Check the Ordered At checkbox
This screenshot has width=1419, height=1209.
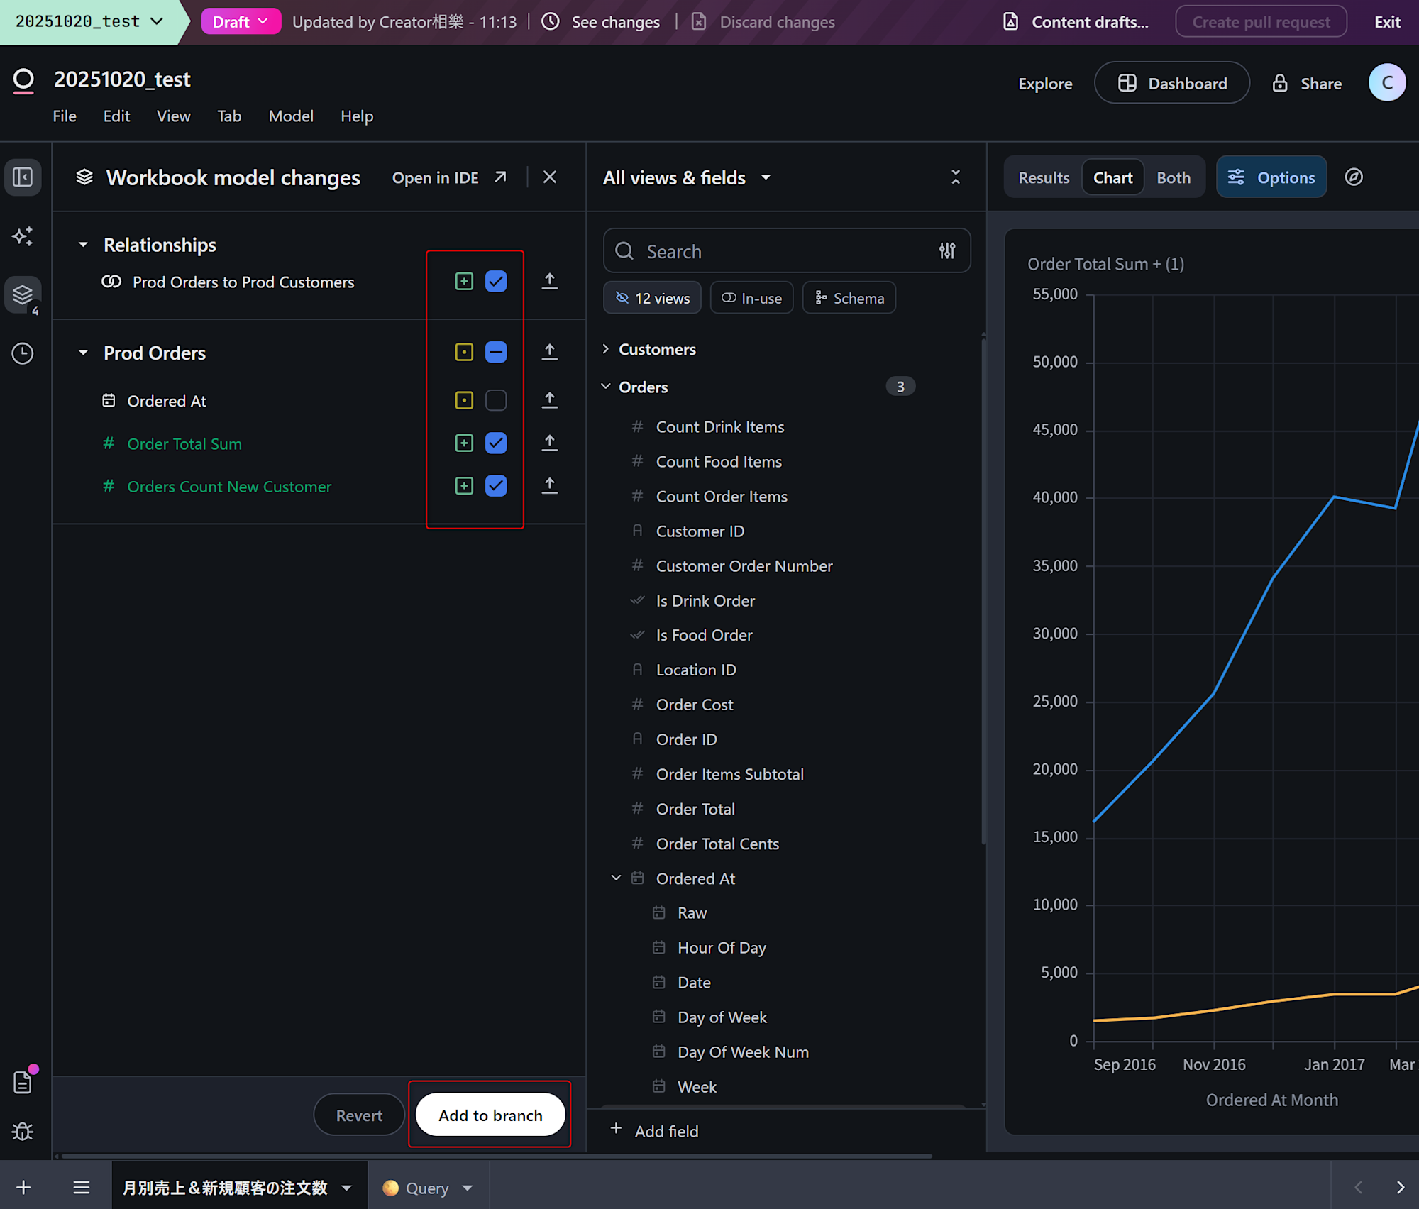496,401
